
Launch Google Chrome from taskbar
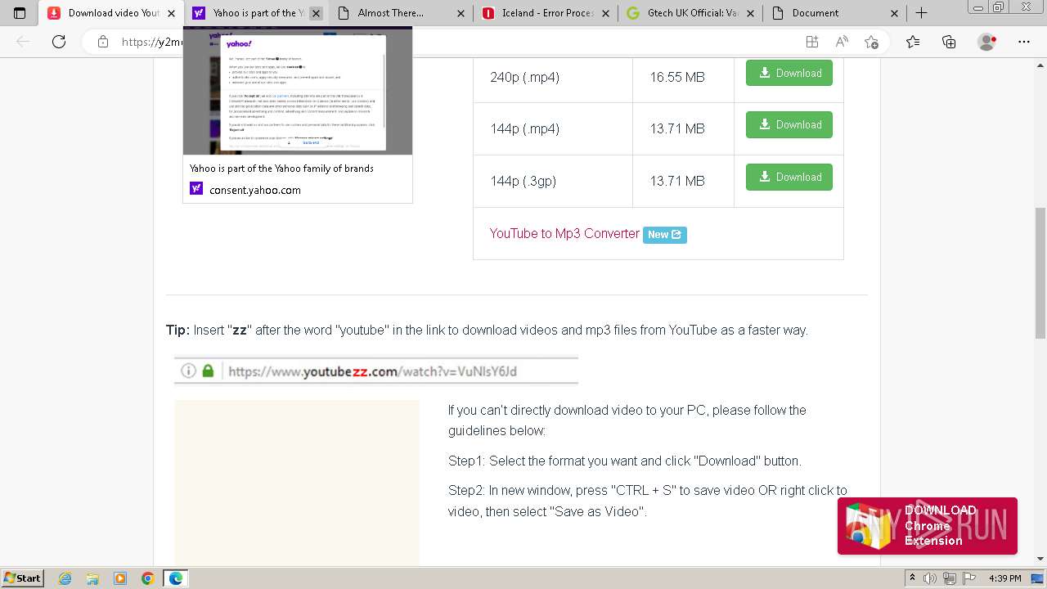(x=147, y=578)
